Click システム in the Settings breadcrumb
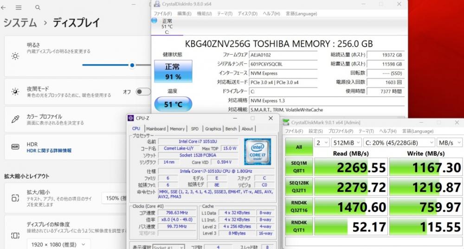 click(x=20, y=23)
